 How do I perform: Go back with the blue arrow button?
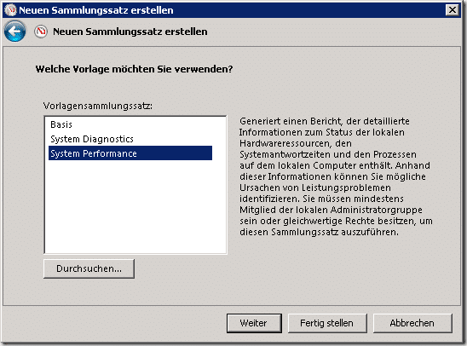point(14,32)
